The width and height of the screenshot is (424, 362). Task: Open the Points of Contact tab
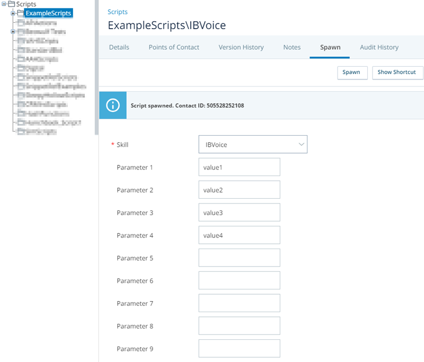174,47
